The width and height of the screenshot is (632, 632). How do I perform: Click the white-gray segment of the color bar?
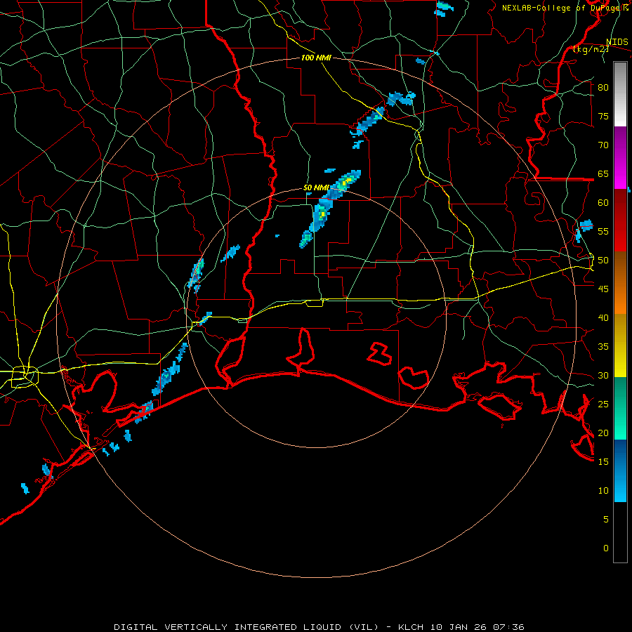tap(620, 94)
